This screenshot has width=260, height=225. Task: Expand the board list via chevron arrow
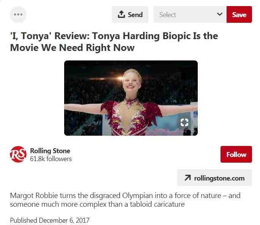(x=219, y=14)
